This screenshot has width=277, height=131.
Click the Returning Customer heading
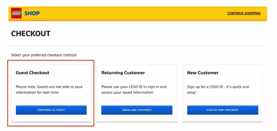tap(123, 73)
